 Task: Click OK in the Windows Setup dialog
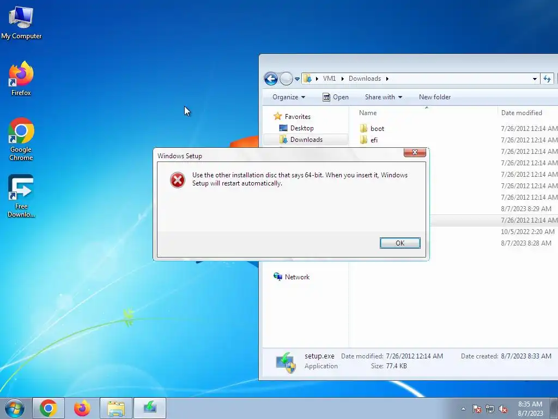[x=400, y=243]
